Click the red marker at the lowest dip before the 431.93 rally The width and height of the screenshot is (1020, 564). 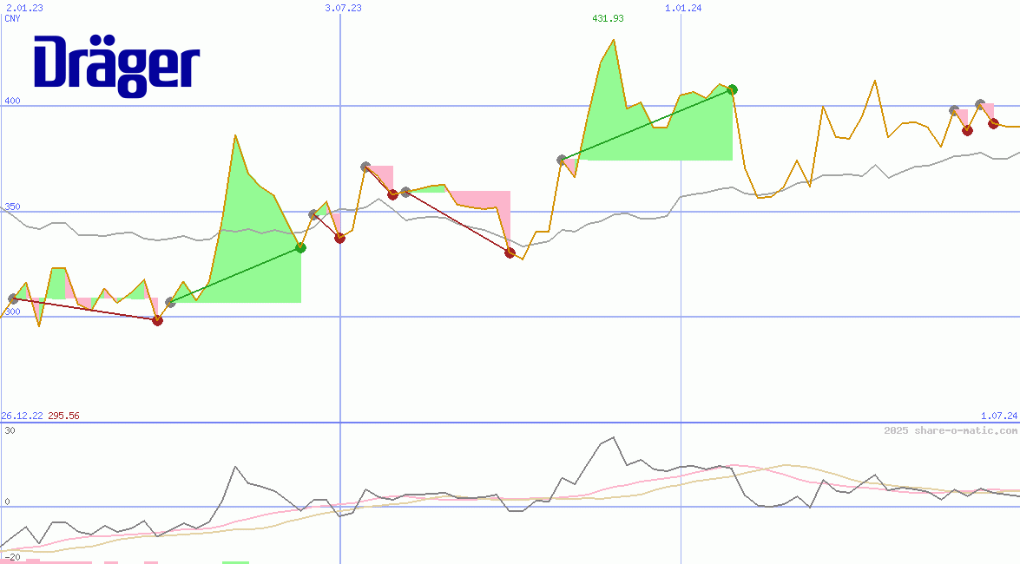click(x=510, y=252)
